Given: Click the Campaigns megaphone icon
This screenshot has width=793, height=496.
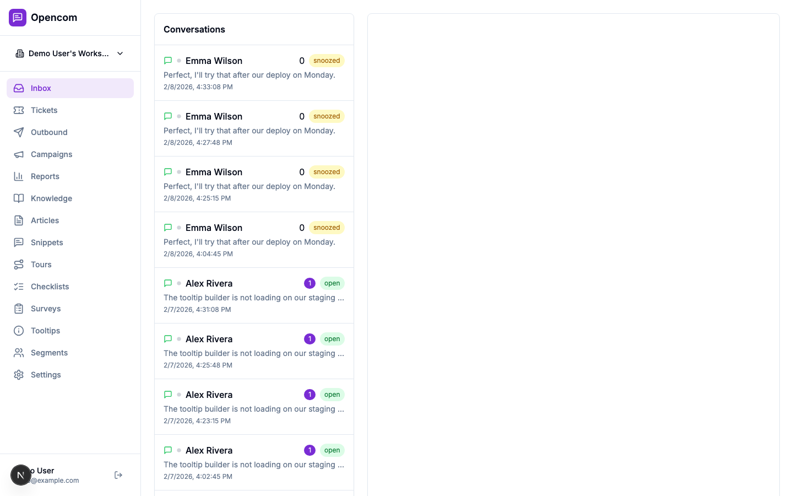Looking at the screenshot, I should click(x=18, y=154).
